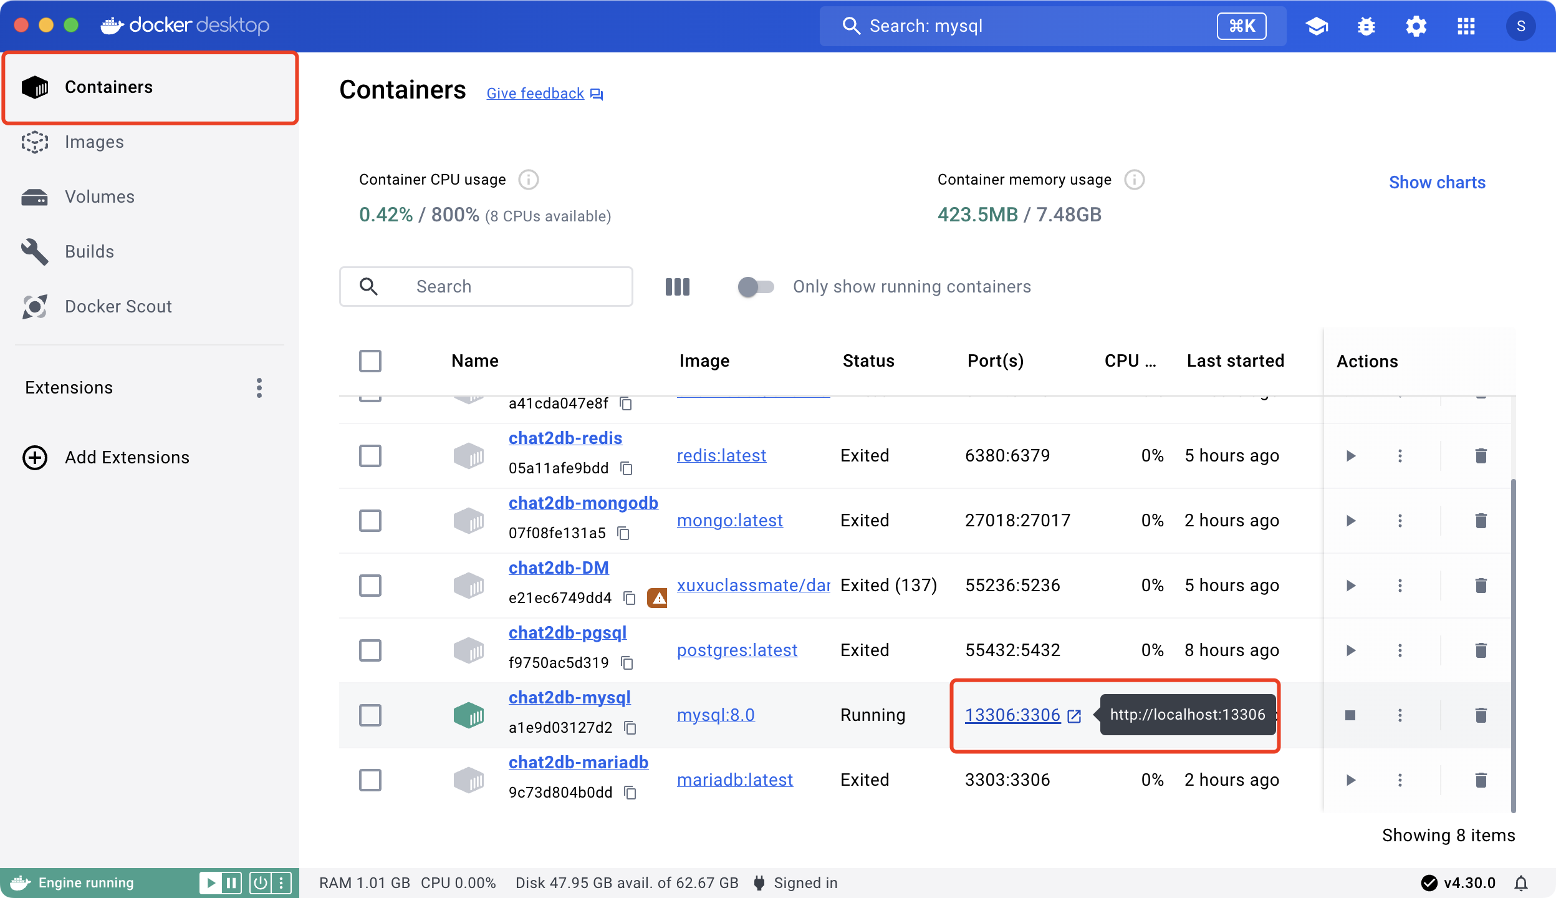The height and width of the screenshot is (898, 1556).
Task: Select checkbox for chat2db-mariadb
Action: tap(370, 780)
